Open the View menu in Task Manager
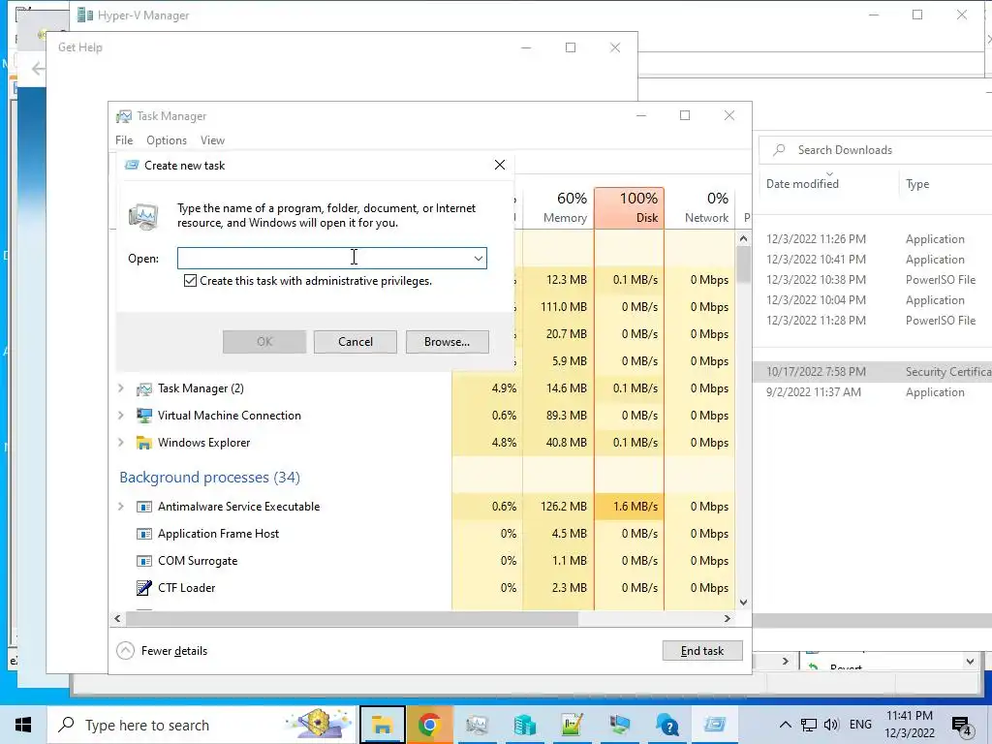The width and height of the screenshot is (992, 744). (212, 140)
